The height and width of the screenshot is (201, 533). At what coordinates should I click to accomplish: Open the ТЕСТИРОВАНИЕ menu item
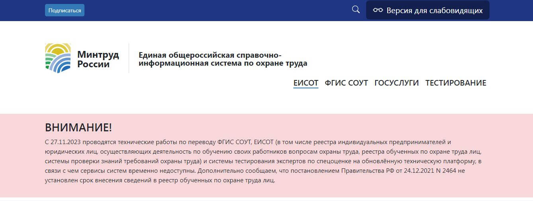pos(456,83)
